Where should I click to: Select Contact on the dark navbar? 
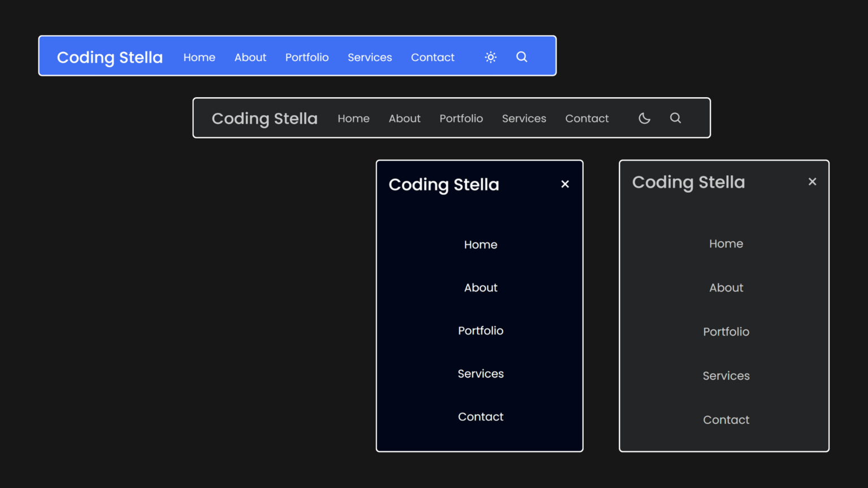tap(587, 119)
